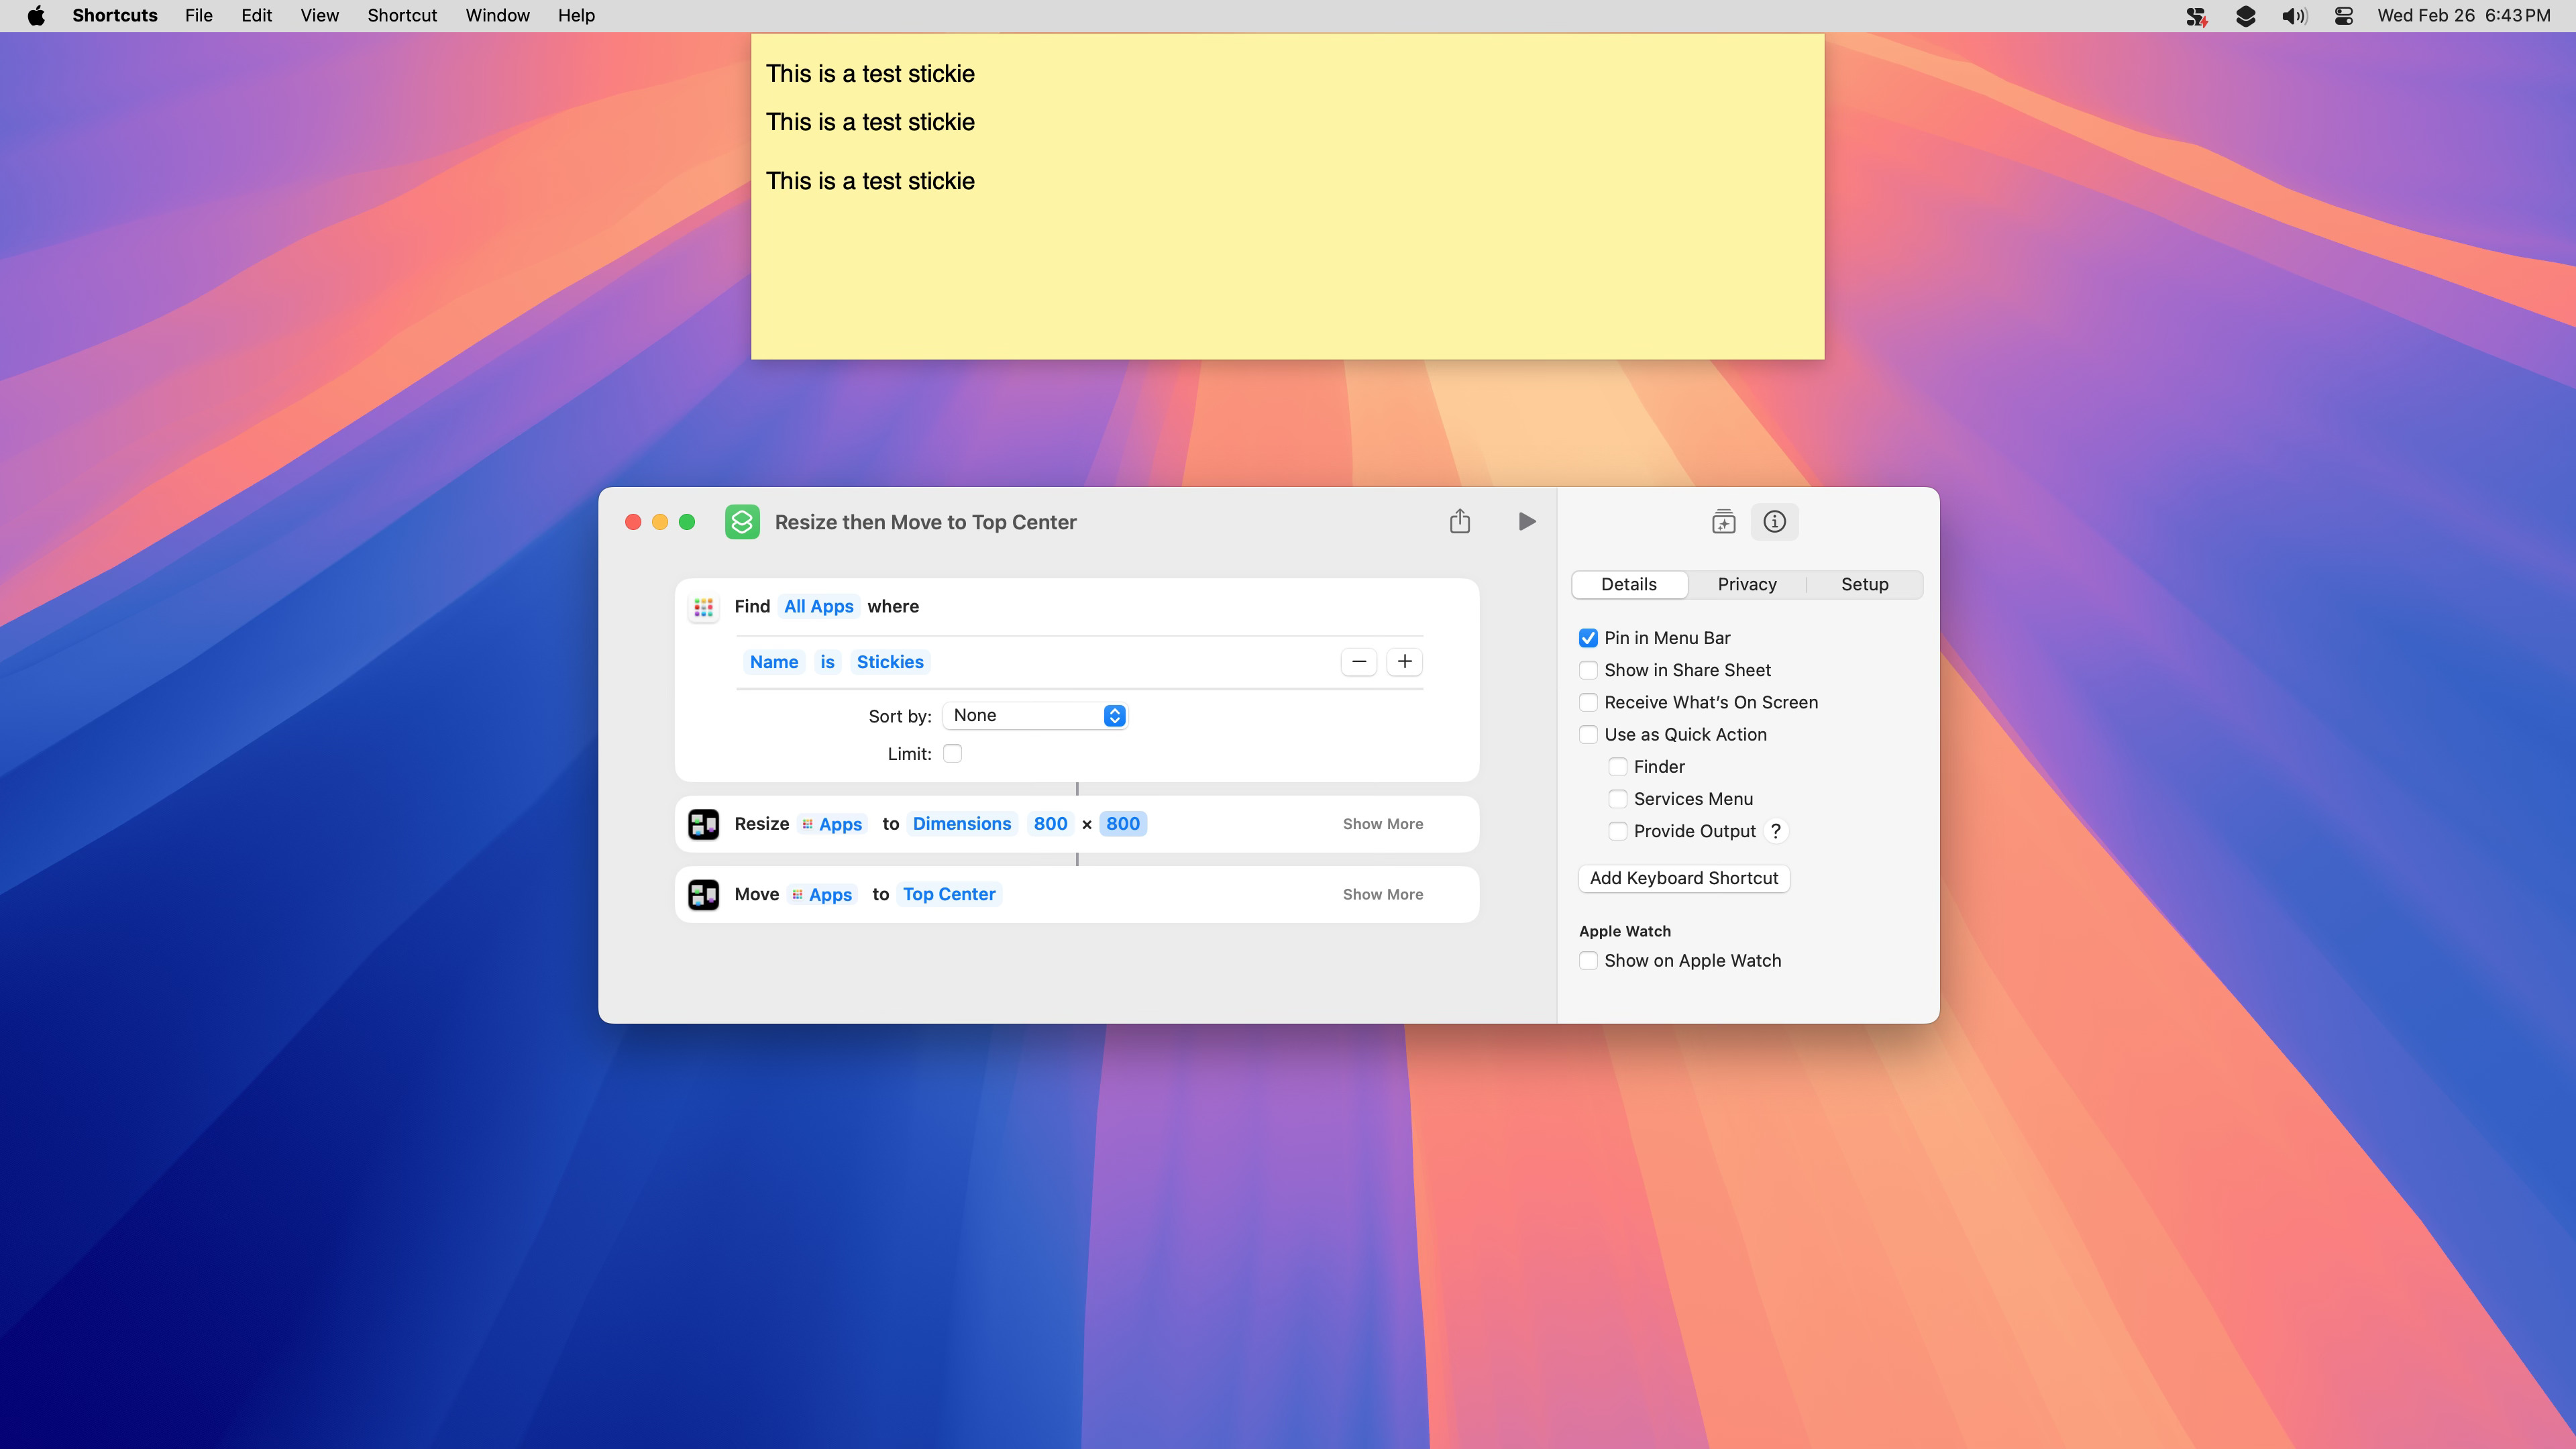
Task: Edit the resize width value 800
Action: pos(1050,824)
